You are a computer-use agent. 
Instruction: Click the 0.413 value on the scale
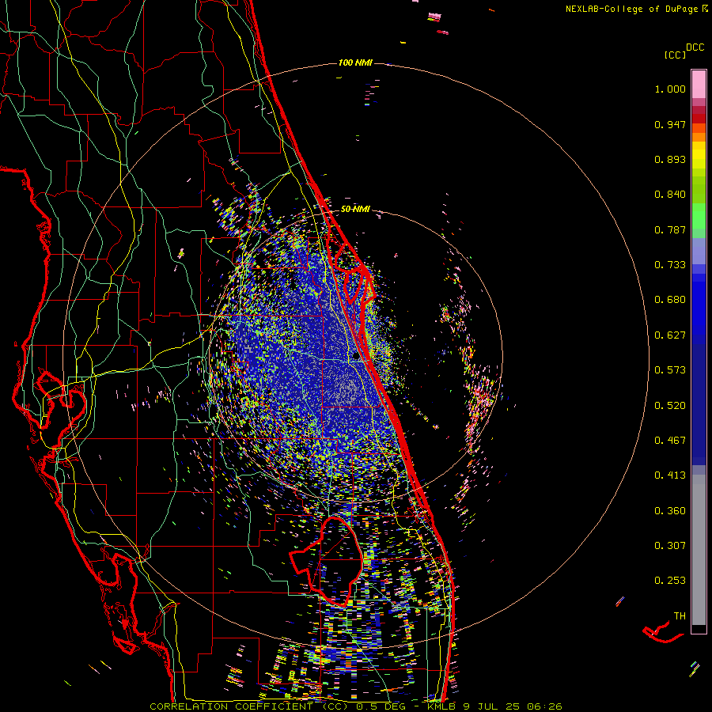[670, 475]
